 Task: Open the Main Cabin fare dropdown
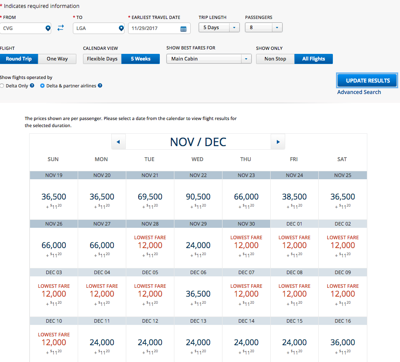(x=208, y=59)
